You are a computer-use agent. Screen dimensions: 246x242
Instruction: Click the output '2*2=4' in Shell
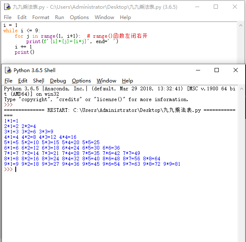pyautogui.click(x=29, y=126)
